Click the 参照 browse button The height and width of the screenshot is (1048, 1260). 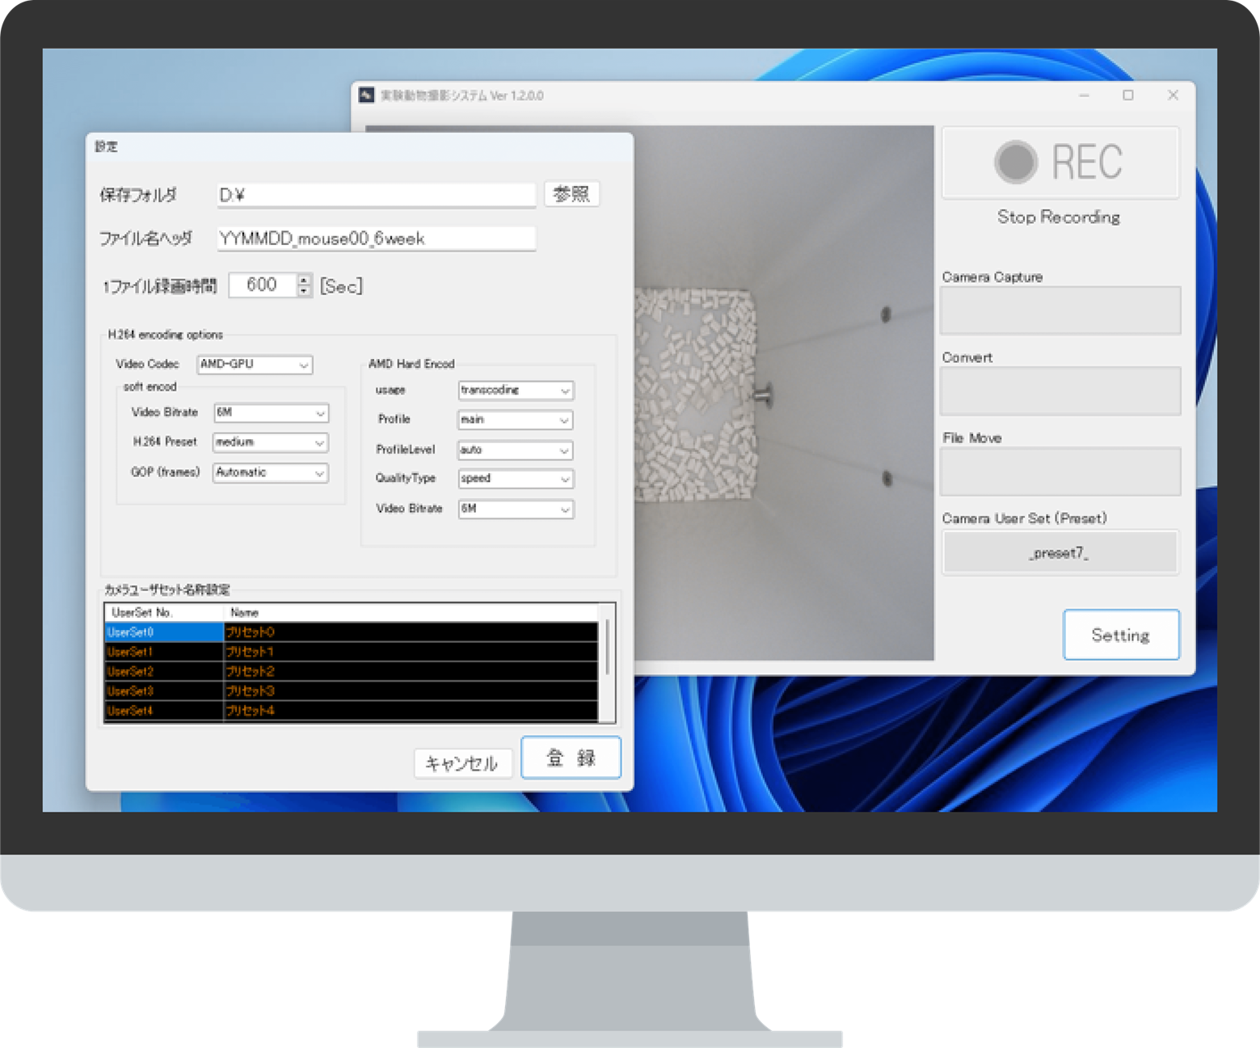[571, 194]
